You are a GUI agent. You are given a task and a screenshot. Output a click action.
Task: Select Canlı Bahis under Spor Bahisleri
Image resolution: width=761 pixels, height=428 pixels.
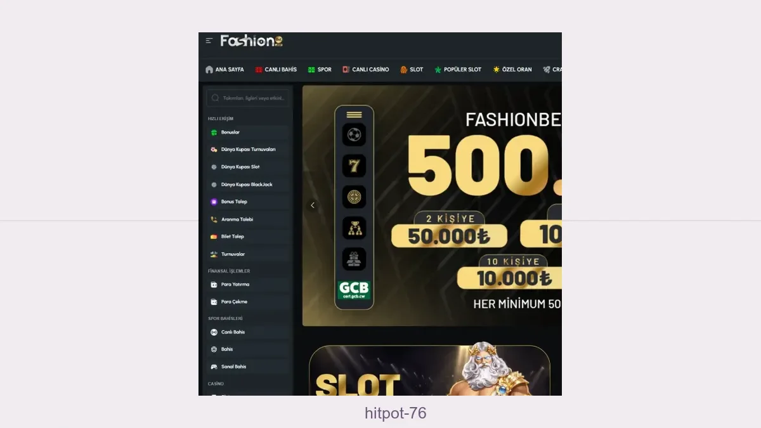coord(248,332)
